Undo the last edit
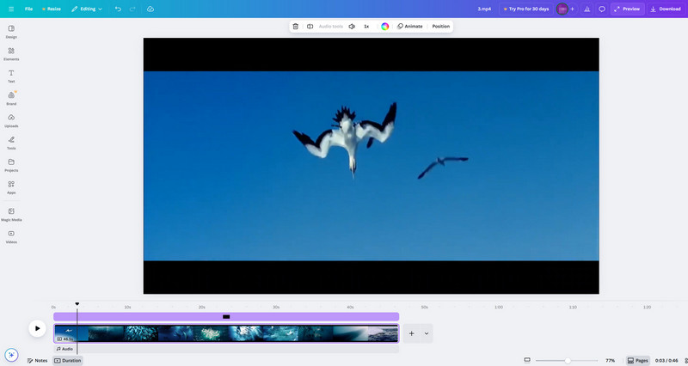The width and height of the screenshot is (688, 366). [x=118, y=9]
